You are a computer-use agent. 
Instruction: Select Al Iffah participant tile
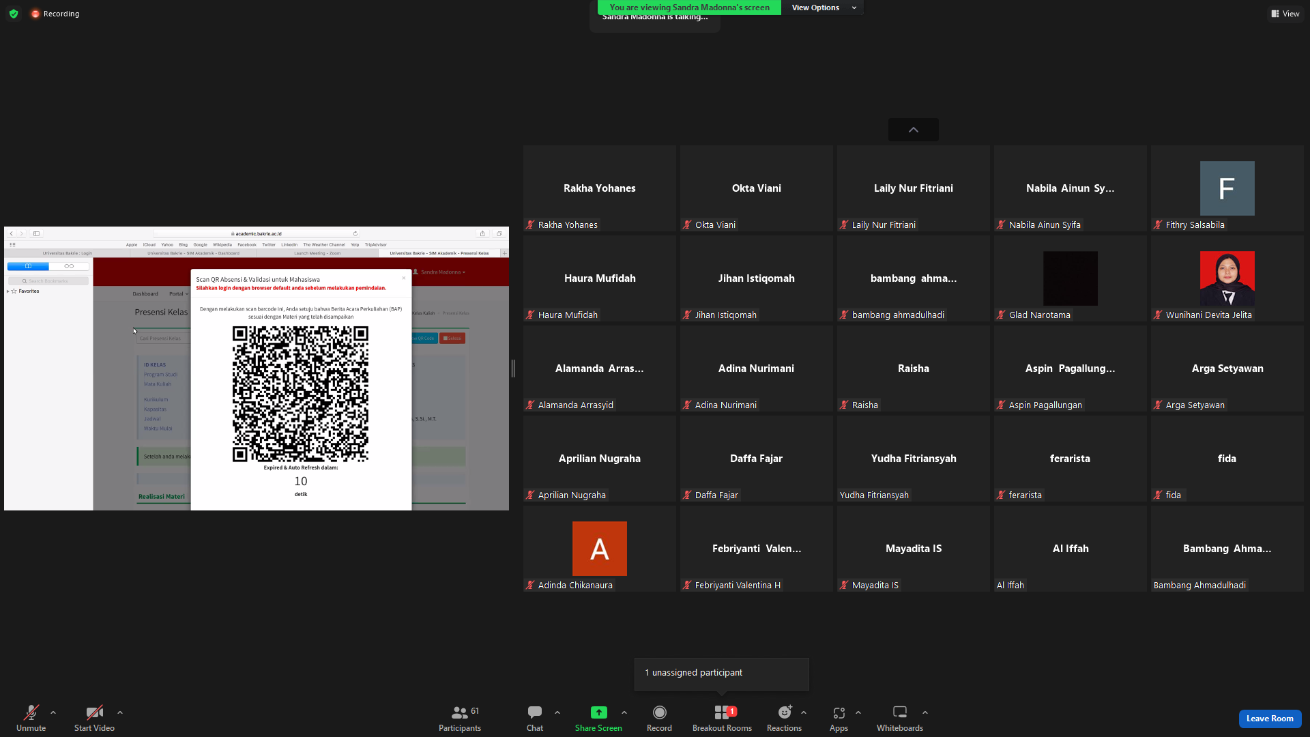(1070, 549)
